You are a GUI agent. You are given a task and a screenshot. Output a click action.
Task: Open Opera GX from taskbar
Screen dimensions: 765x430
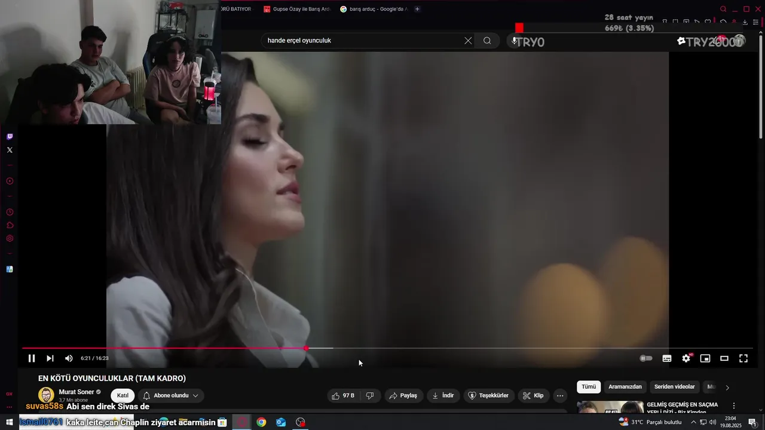242,422
